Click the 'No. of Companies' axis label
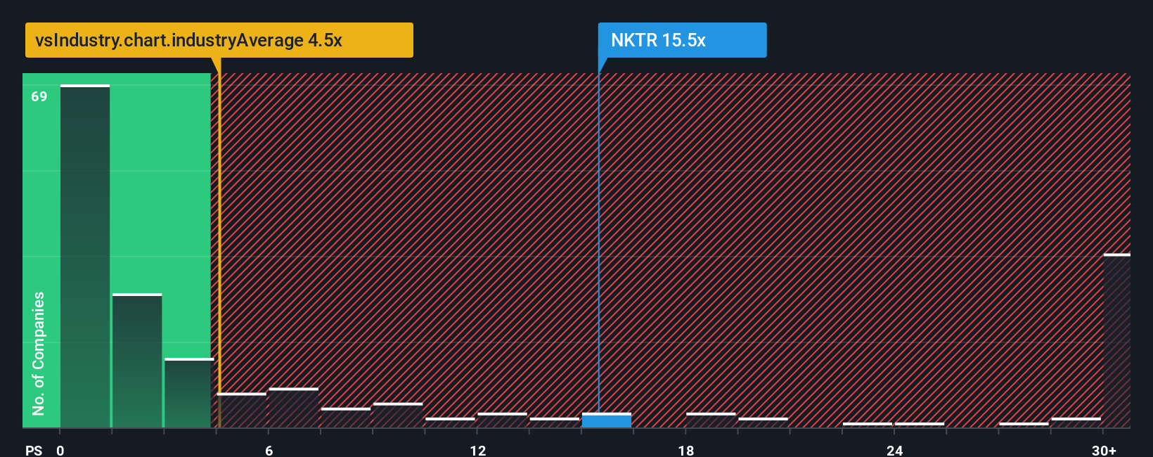Image resolution: width=1153 pixels, height=457 pixels. pos(39,354)
